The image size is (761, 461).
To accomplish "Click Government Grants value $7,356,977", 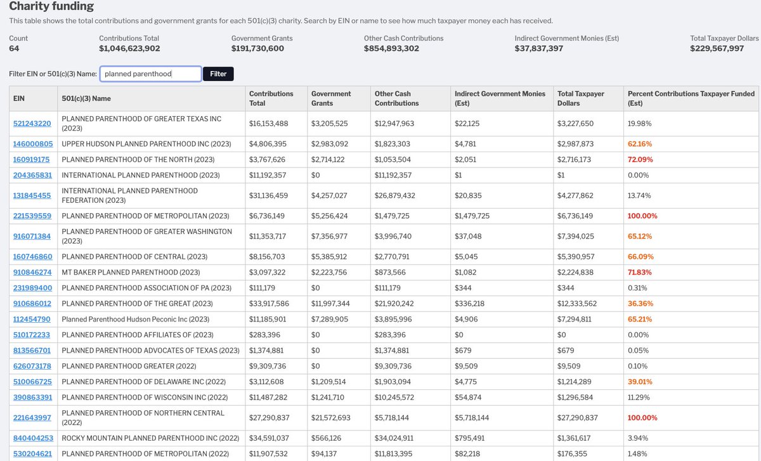I will point(330,237).
